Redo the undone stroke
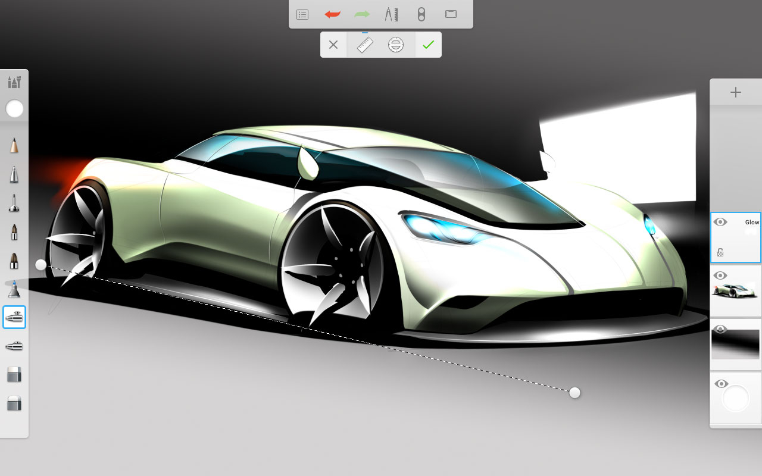762x476 pixels. coord(362,14)
